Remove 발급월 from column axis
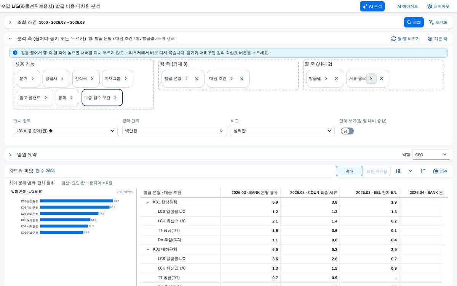Screen dimensions: 457x286 336,79
